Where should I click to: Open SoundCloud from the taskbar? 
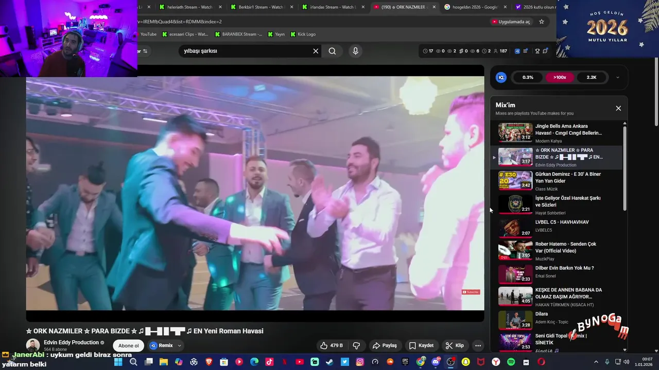390,362
